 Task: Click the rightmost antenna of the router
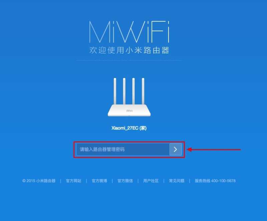143,91
